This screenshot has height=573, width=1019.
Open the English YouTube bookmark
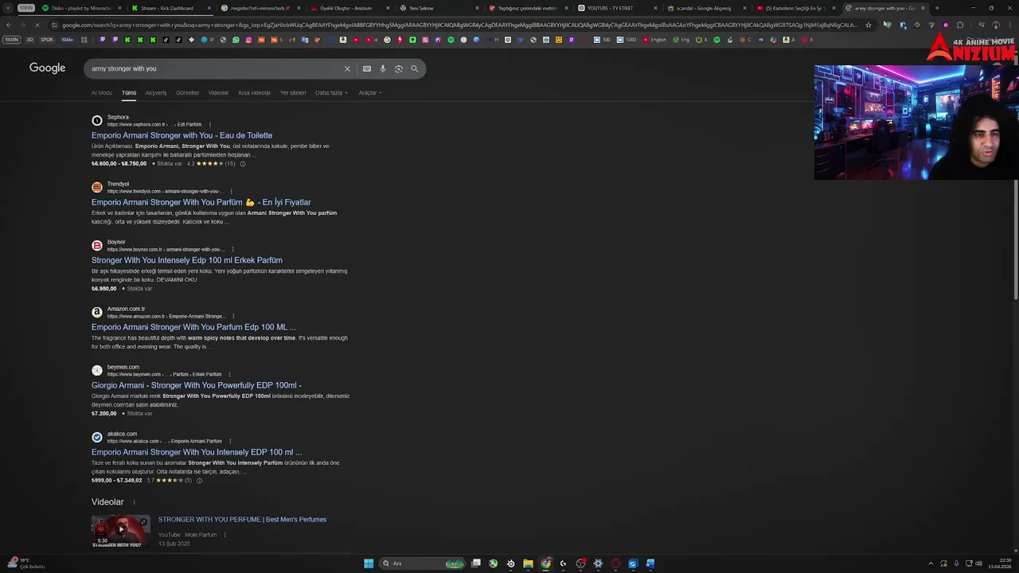point(654,40)
